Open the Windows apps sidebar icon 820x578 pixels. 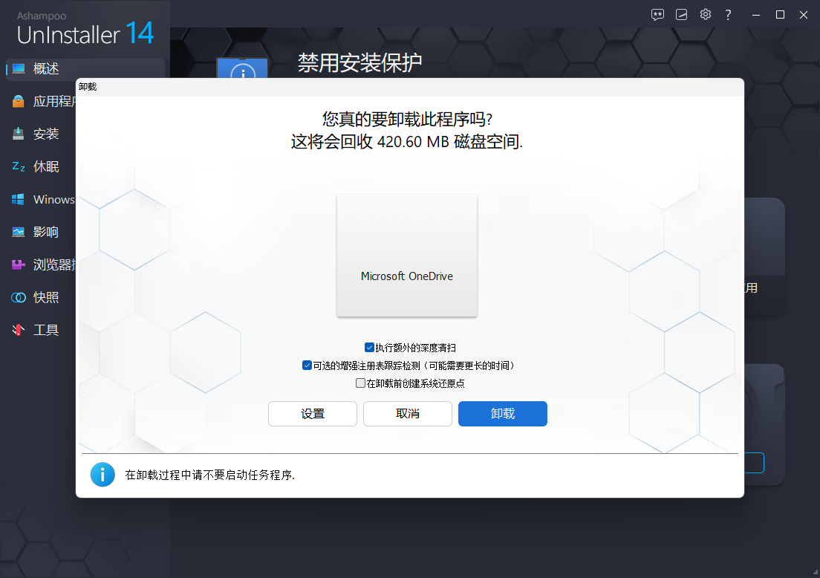(19, 200)
